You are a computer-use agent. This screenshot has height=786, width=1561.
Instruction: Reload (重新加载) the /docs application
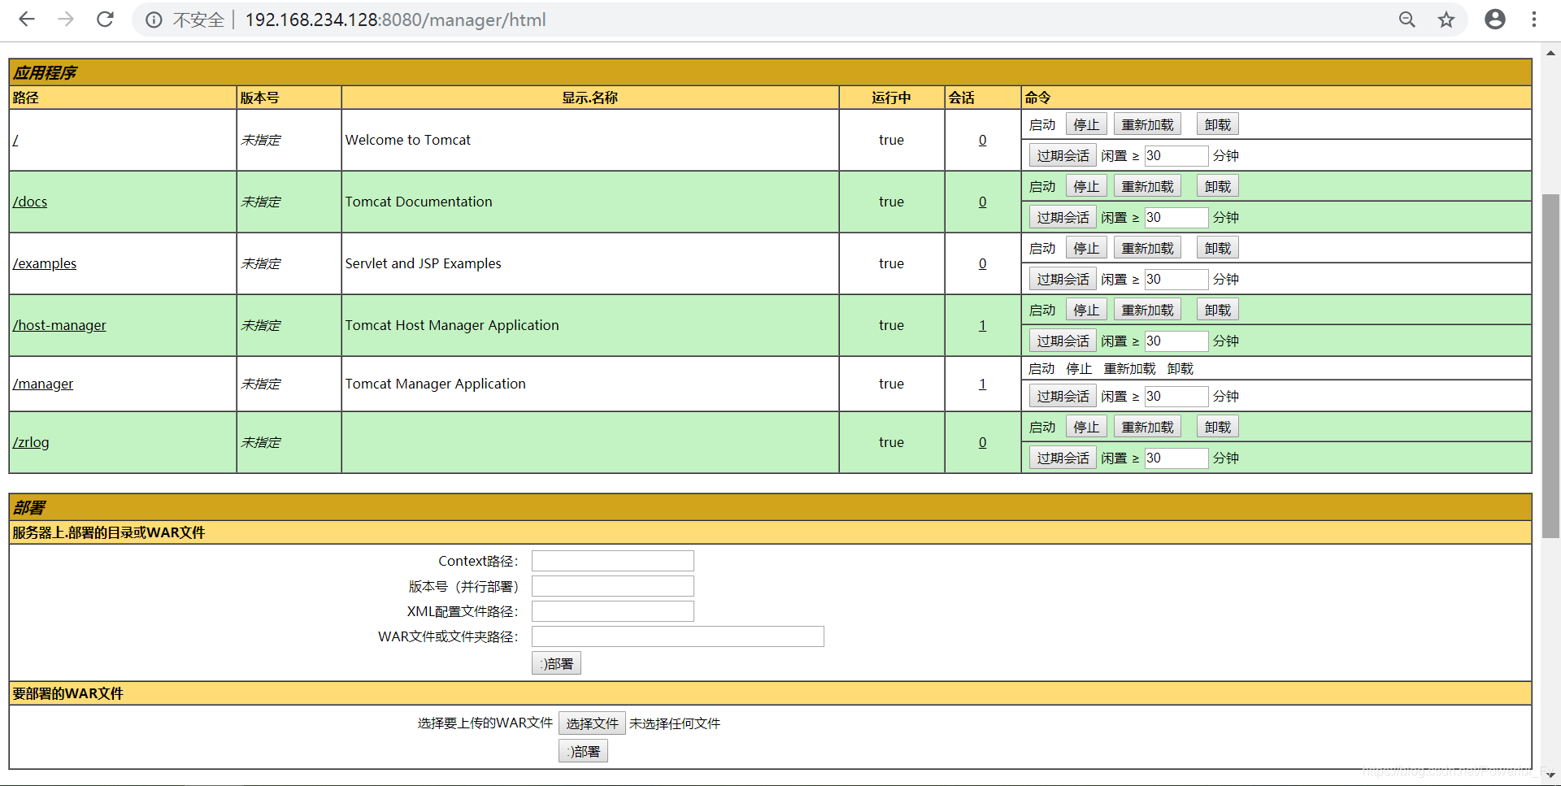tap(1147, 186)
